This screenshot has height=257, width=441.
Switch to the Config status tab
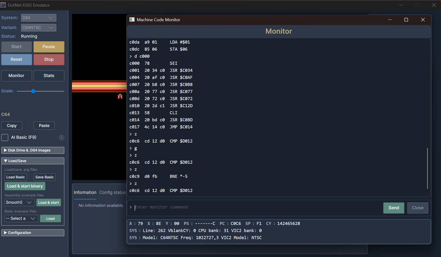112,192
